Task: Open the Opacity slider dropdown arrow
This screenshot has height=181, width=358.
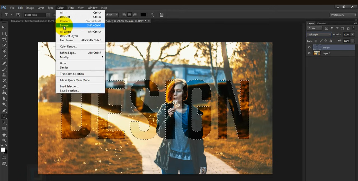Action: point(353,34)
